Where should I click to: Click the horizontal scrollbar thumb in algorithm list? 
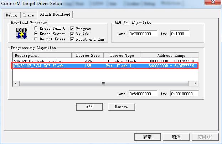(x=104, y=83)
